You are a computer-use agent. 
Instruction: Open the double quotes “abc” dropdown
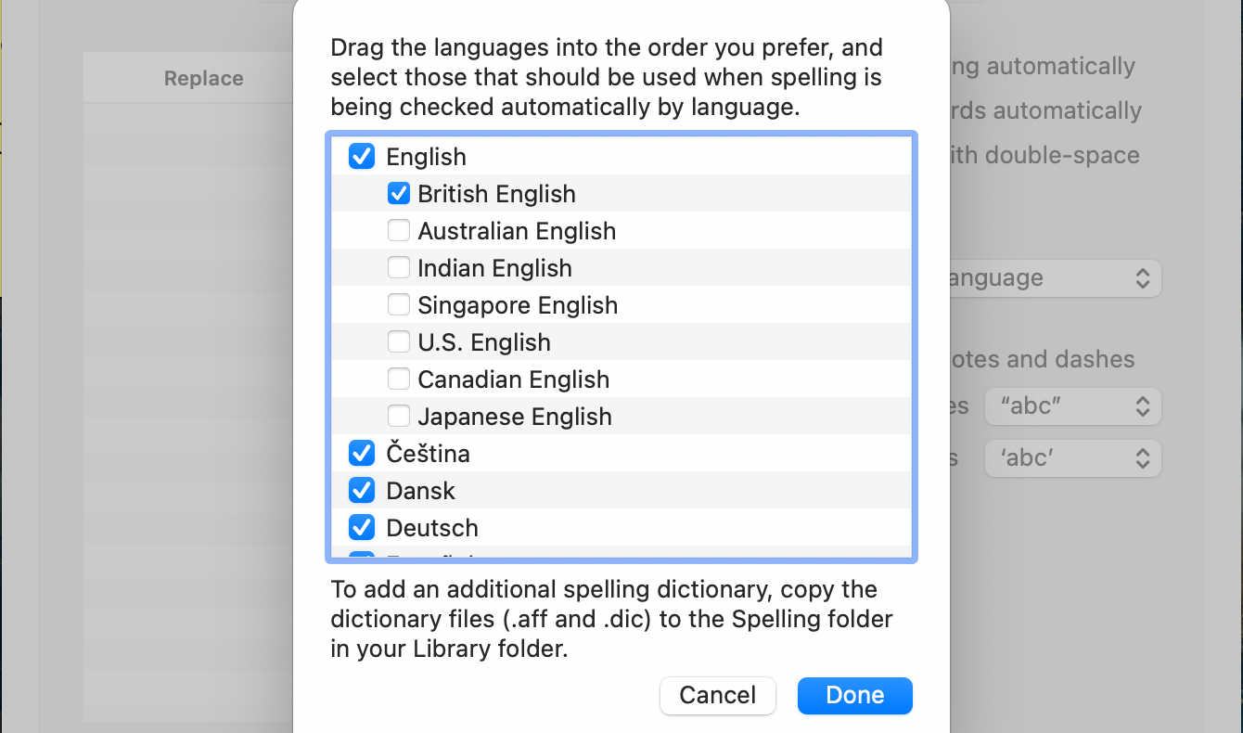click(1072, 405)
